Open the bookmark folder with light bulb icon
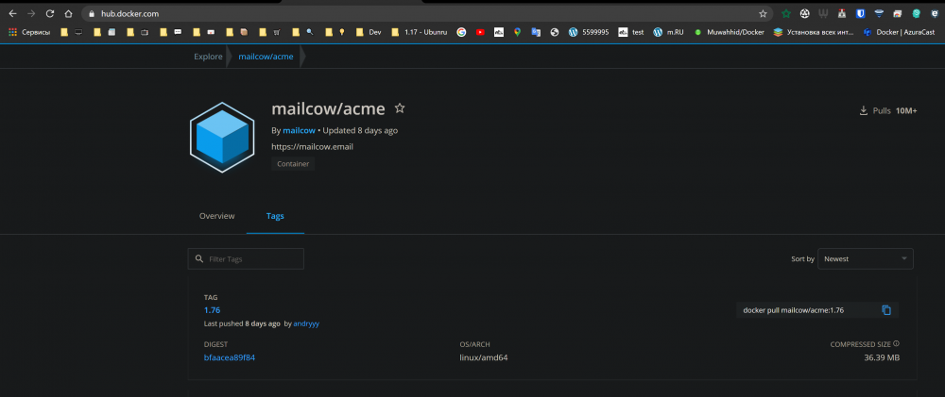This screenshot has height=397, width=945. tap(335, 32)
